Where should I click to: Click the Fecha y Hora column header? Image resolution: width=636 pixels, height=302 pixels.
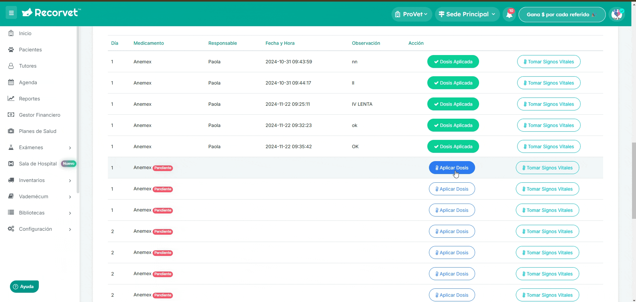click(x=280, y=43)
